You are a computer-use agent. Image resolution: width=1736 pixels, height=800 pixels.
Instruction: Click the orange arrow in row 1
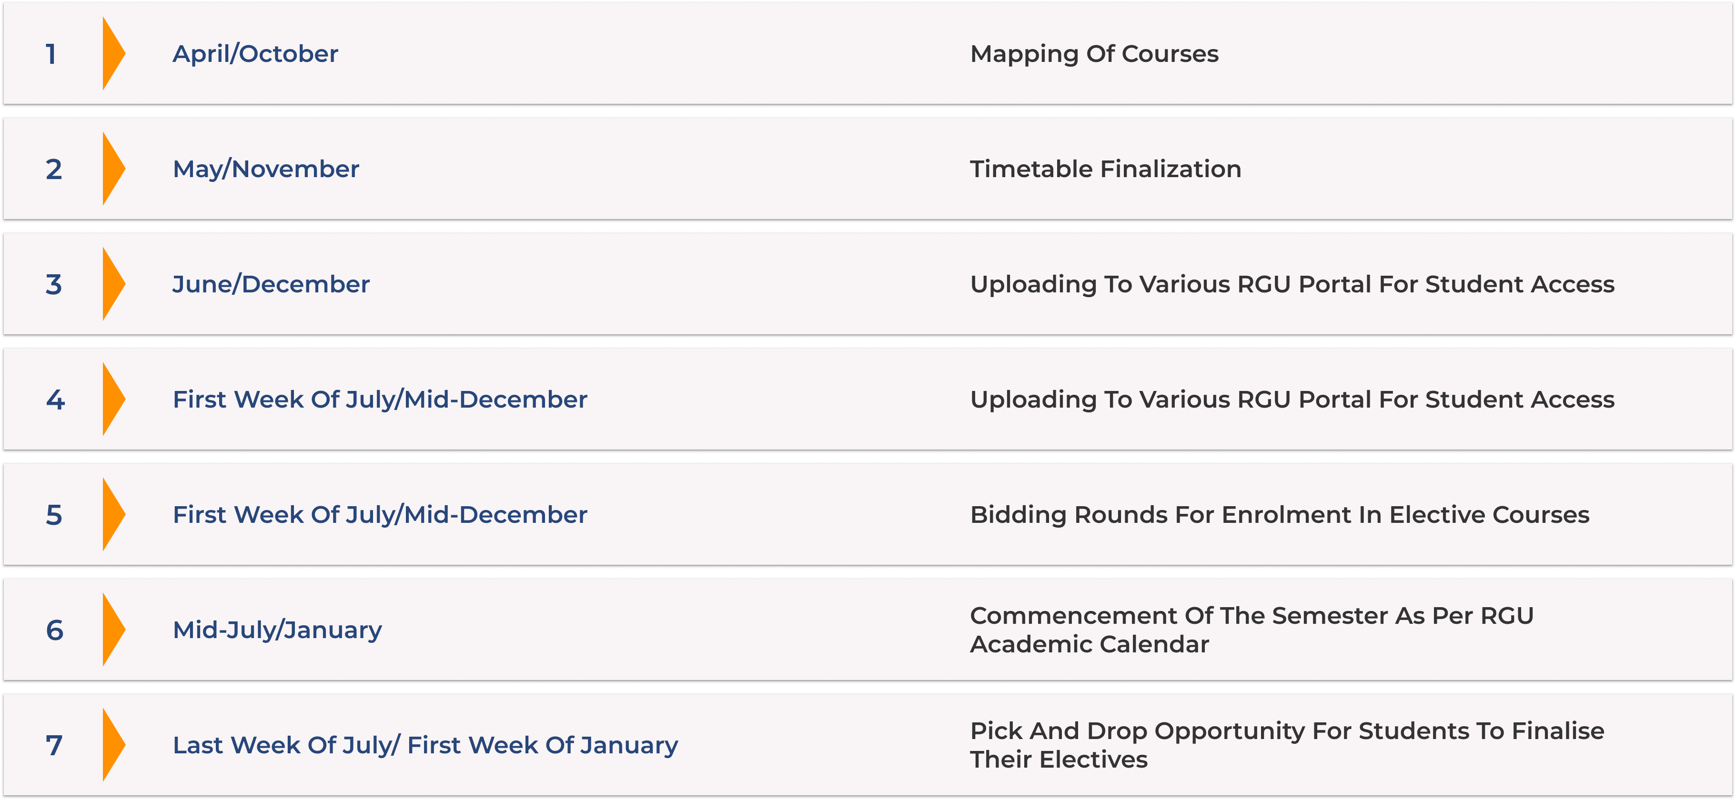pyautogui.click(x=113, y=54)
